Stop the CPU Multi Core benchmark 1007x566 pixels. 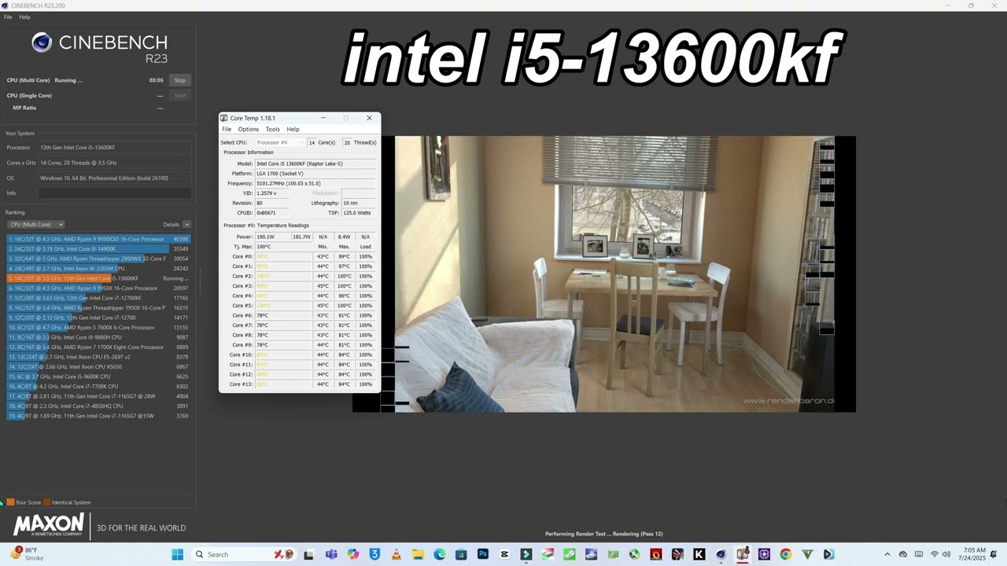[180, 80]
